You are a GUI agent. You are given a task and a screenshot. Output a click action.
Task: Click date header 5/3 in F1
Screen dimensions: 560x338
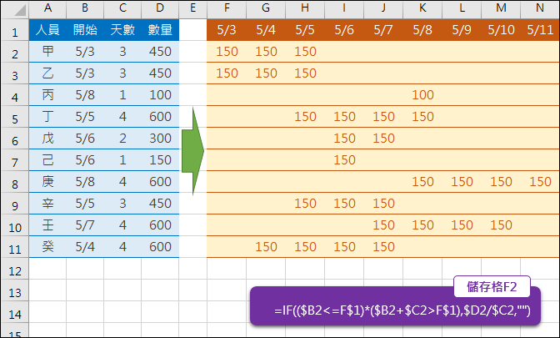click(x=227, y=30)
